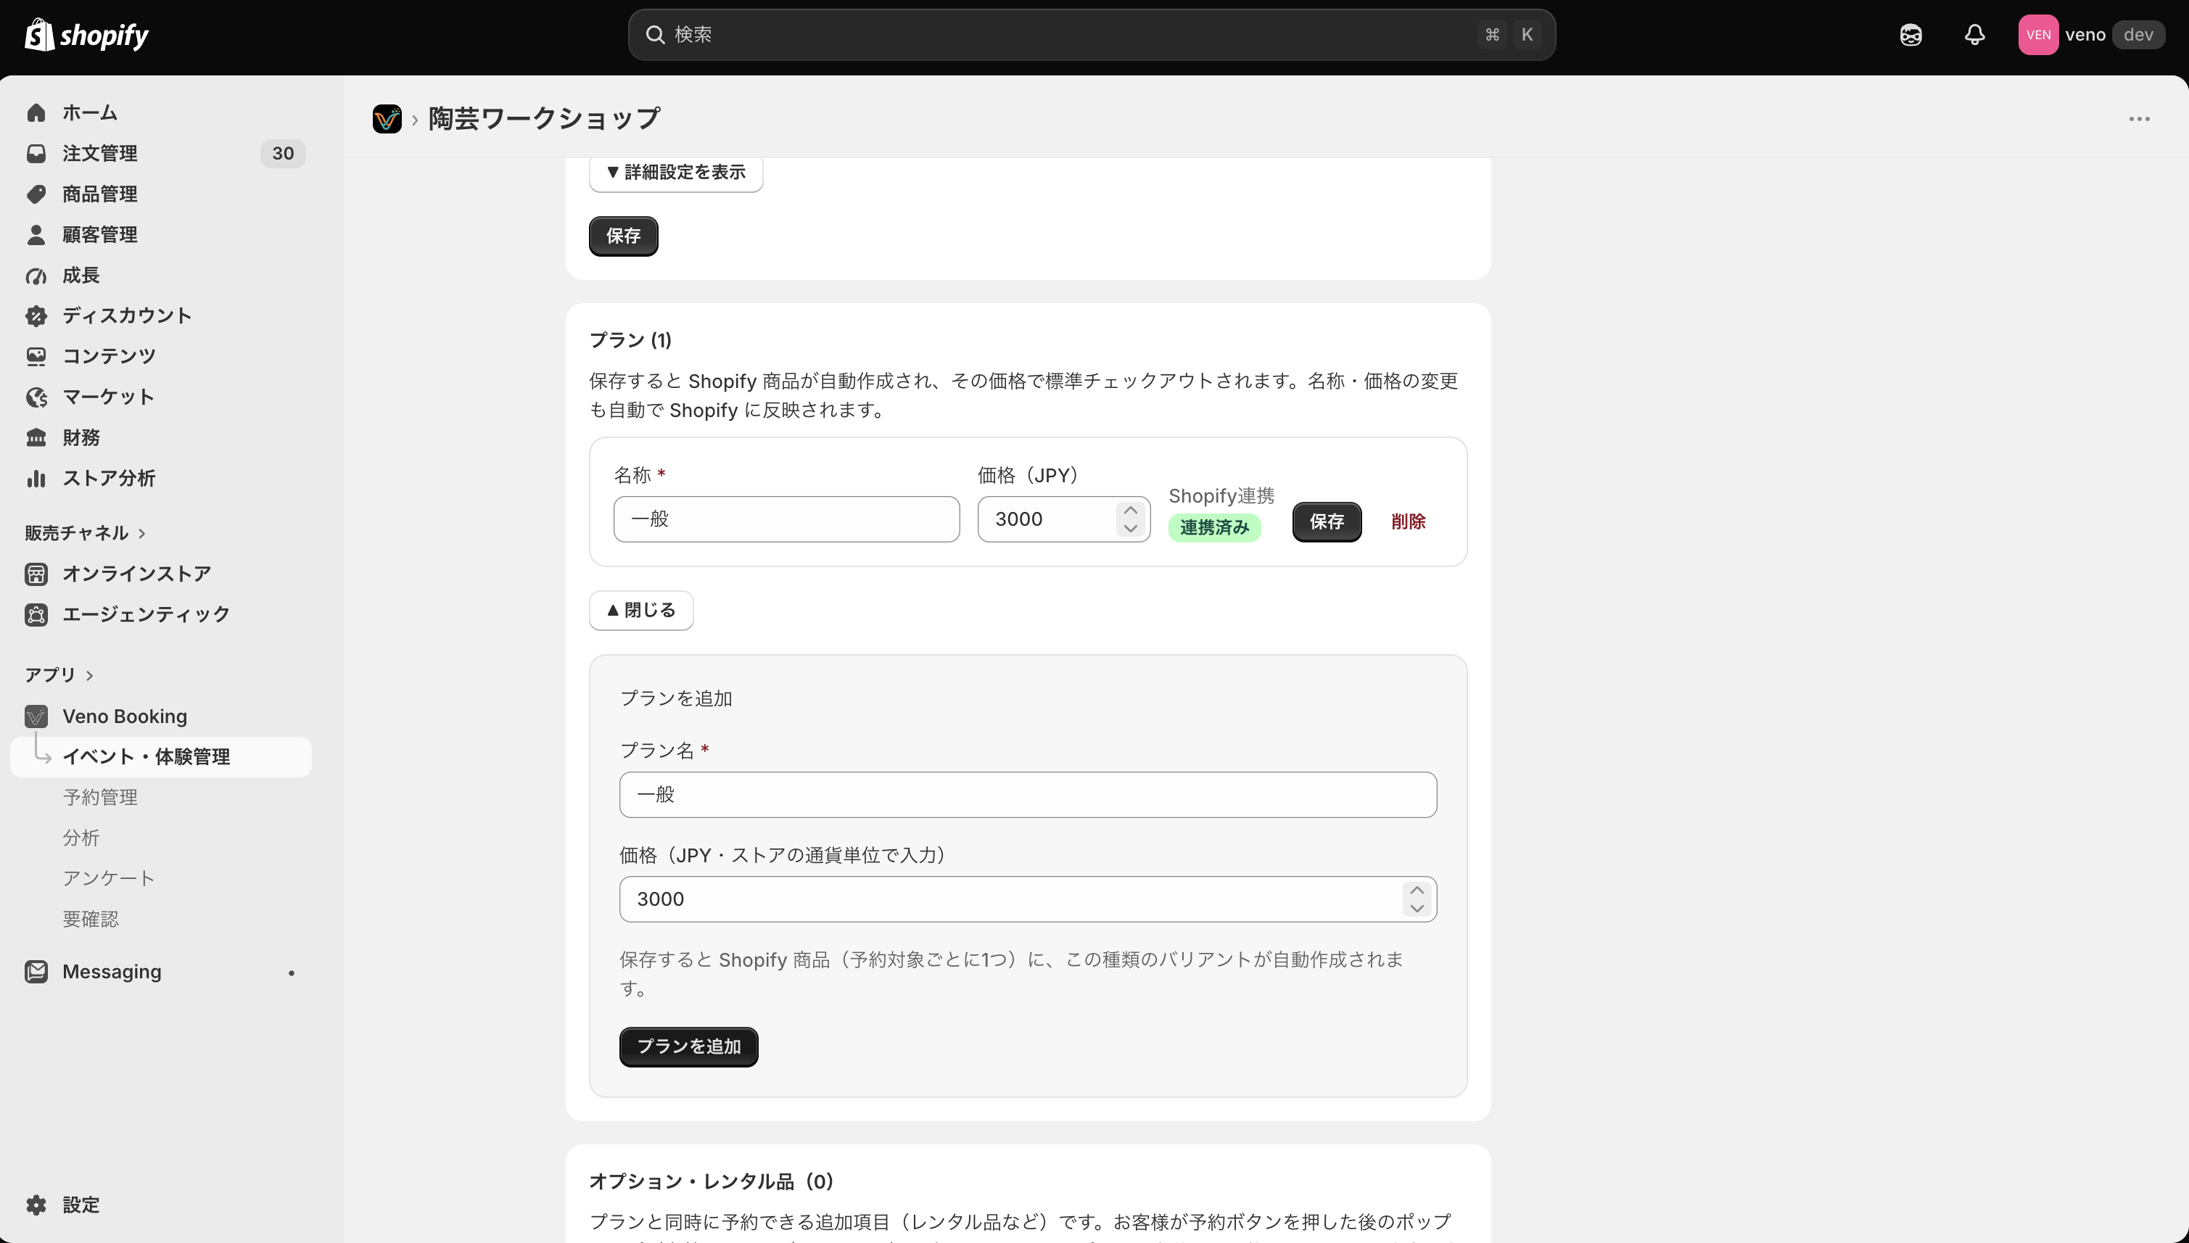
Task: Click the 財務 bank icon
Action: (x=36, y=437)
